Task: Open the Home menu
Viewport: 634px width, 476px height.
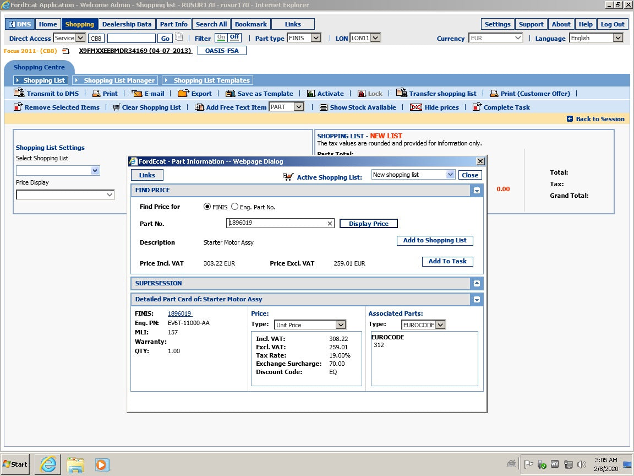Action: 48,24
